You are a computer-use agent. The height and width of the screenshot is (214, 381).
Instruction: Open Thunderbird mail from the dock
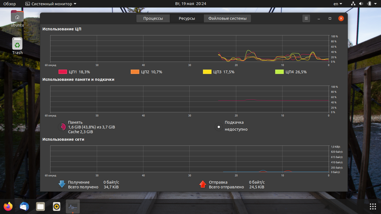(x=24, y=207)
